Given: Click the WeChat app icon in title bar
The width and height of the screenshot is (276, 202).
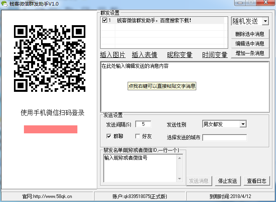Looking at the screenshot, I should coord(4,4).
